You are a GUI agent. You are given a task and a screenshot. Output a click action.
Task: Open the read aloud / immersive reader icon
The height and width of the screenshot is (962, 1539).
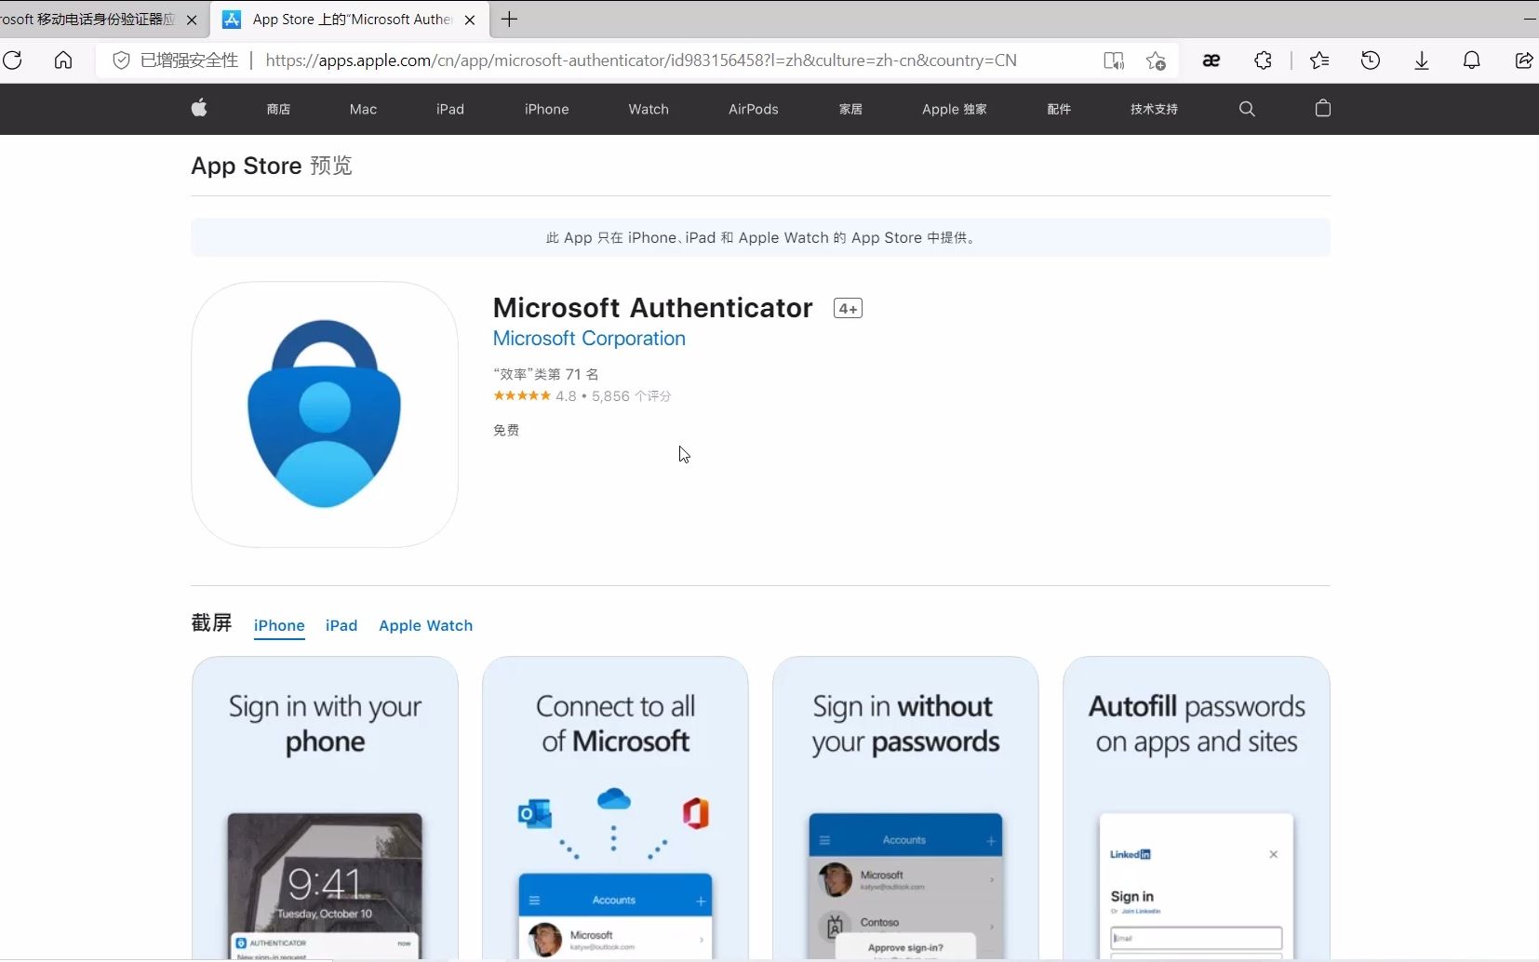1114,60
